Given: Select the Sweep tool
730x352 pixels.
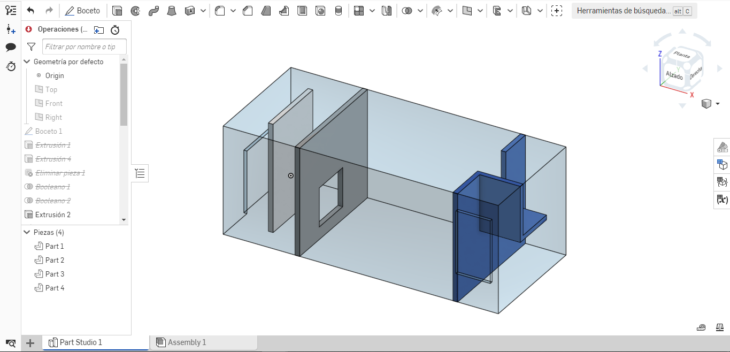Looking at the screenshot, I should (153, 11).
